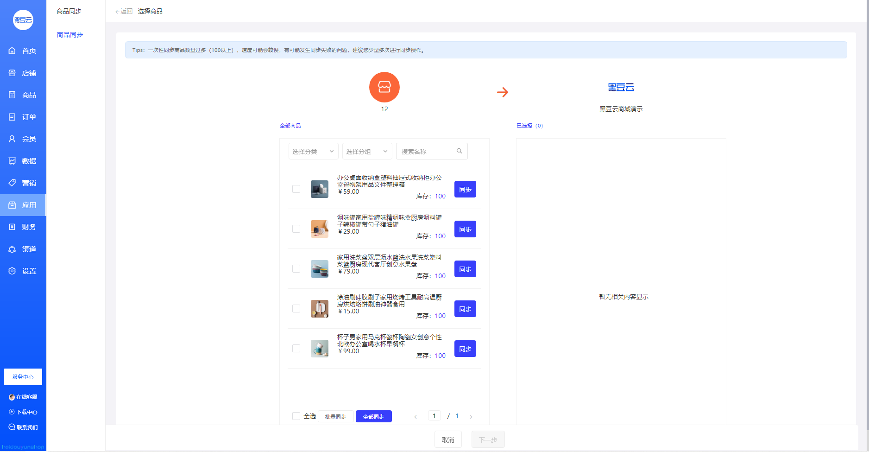
Task: Open members (会员) person icon
Action: click(12, 139)
